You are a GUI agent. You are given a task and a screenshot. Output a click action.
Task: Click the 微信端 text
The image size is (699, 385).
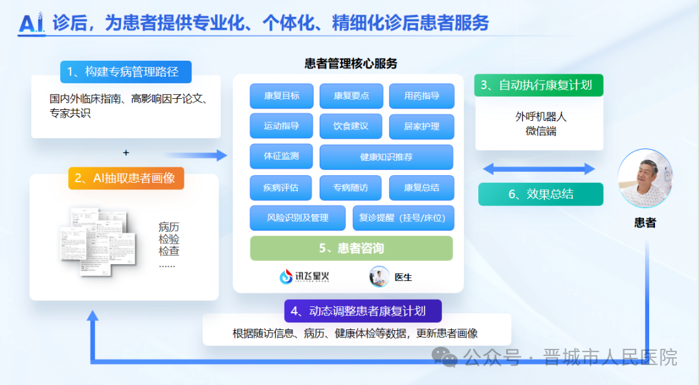[540, 131]
